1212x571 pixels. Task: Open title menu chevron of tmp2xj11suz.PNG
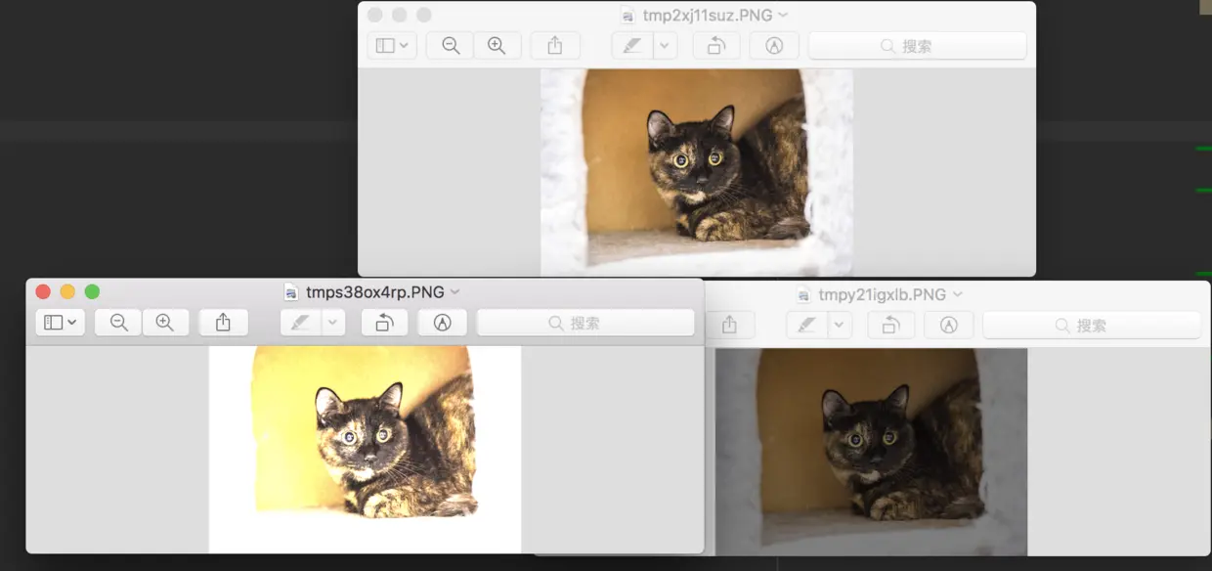783,15
